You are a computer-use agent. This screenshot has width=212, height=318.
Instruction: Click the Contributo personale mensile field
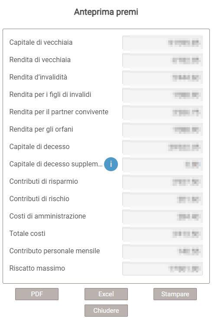[x=163, y=251]
